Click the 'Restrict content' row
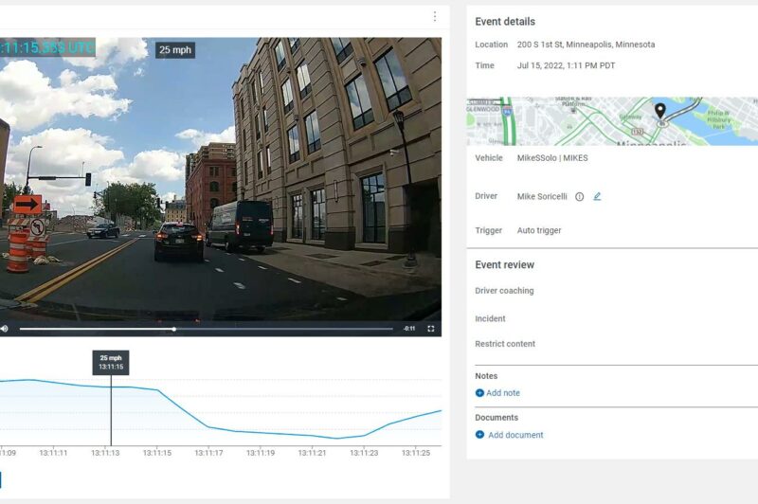 point(505,344)
